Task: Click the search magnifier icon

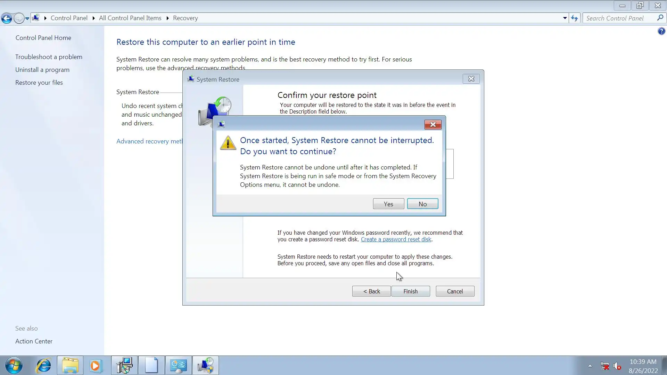Action: tap(660, 18)
